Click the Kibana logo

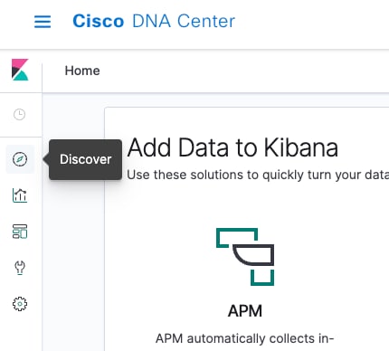point(20,70)
